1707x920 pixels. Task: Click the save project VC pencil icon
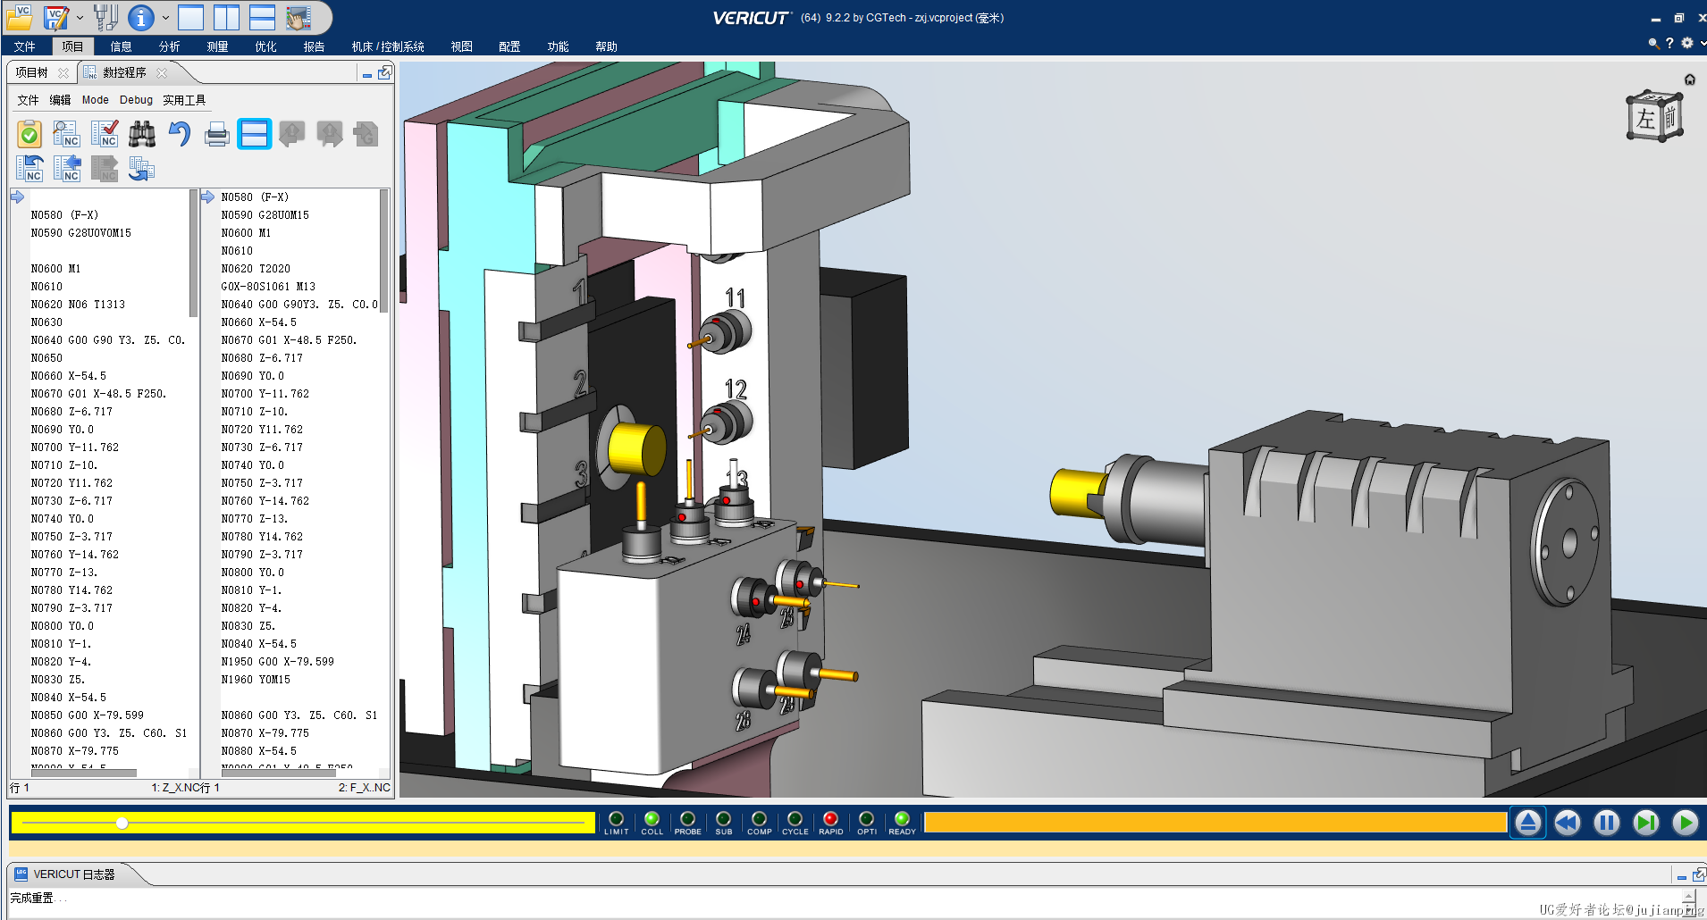click(56, 17)
